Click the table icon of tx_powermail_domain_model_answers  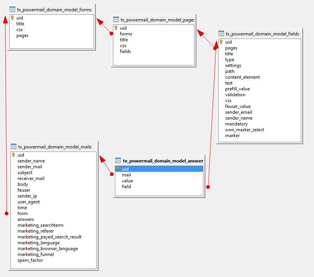118,160
